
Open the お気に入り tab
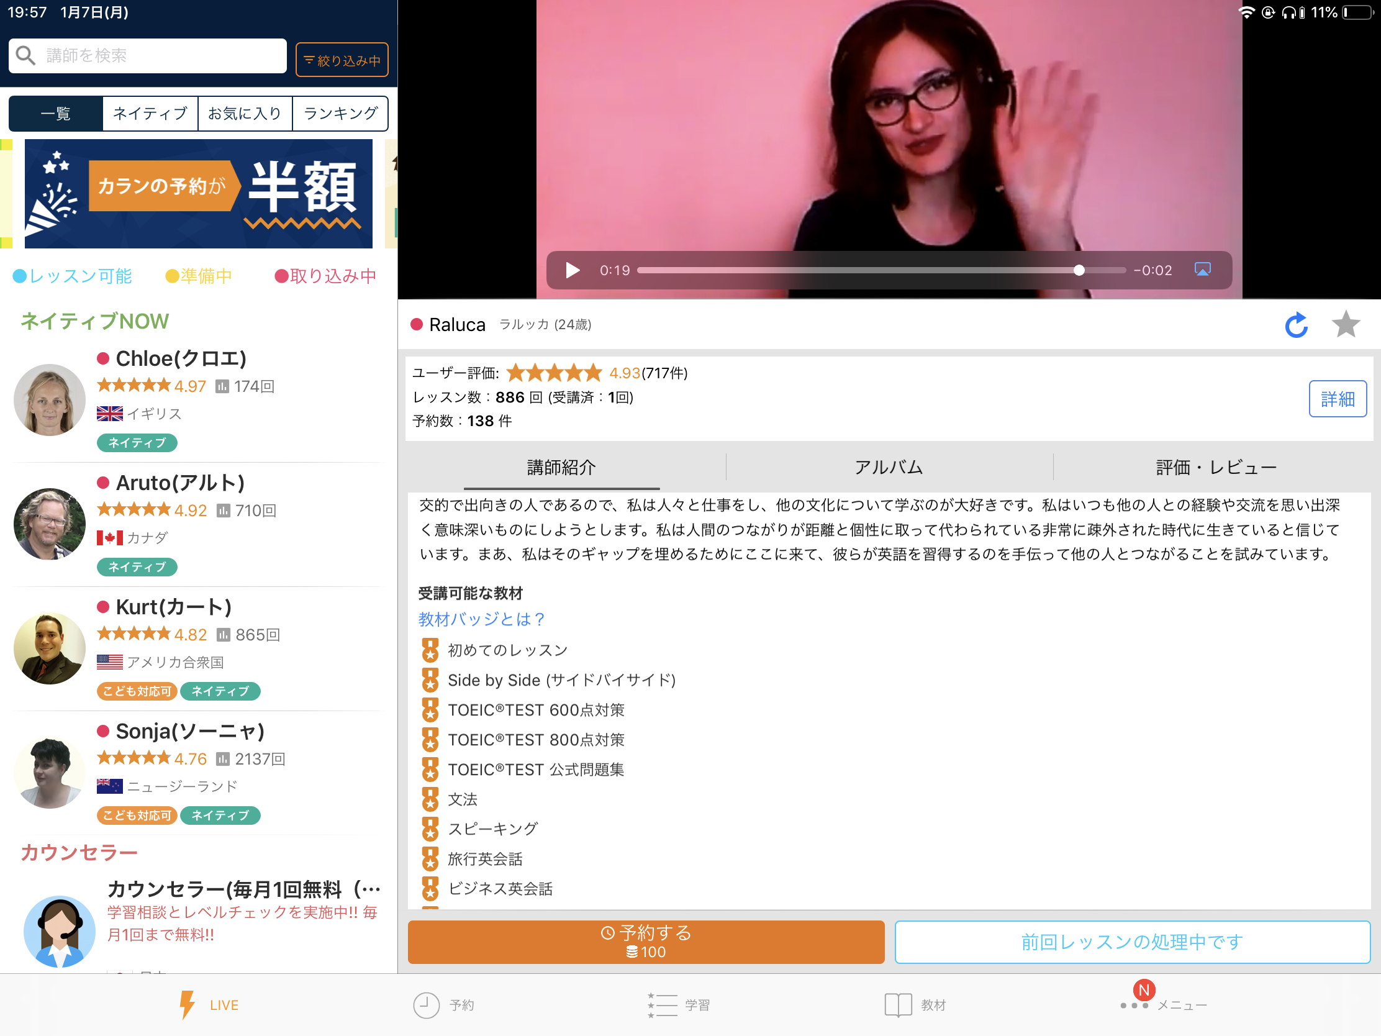click(245, 114)
